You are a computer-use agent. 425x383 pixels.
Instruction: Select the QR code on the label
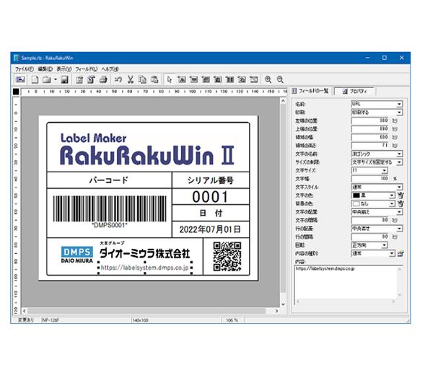(227, 257)
